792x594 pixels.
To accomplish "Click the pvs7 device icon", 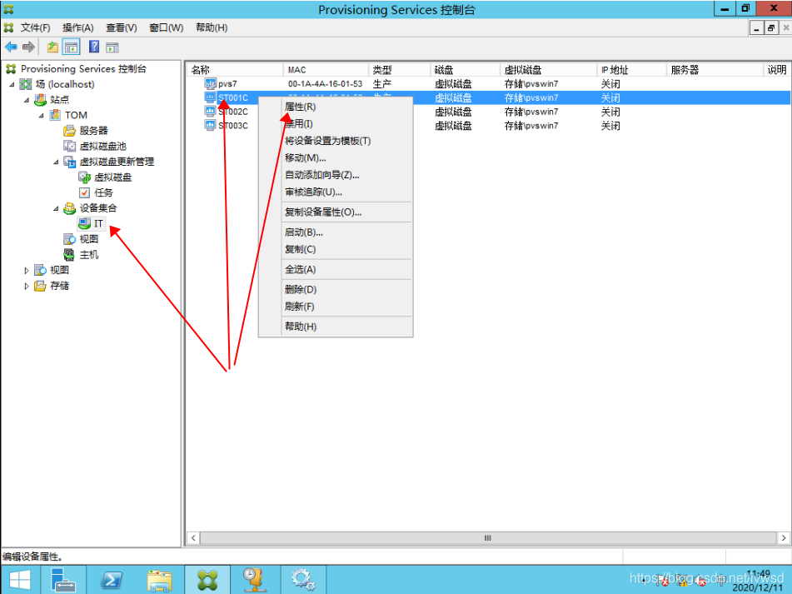I will 211,84.
